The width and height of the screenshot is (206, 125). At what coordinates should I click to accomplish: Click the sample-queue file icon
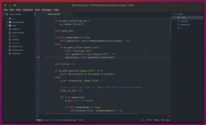pyautogui.click(x=10, y=50)
